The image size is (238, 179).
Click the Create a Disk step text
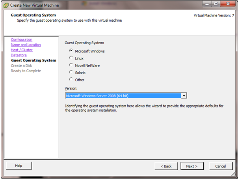(21, 65)
